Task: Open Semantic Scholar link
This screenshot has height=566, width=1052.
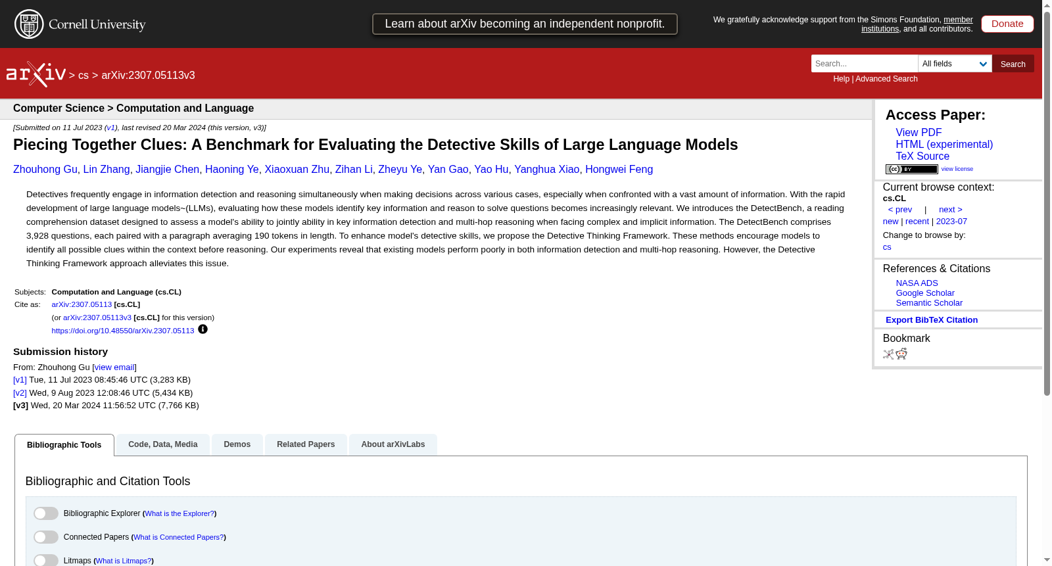Action: coord(929,303)
